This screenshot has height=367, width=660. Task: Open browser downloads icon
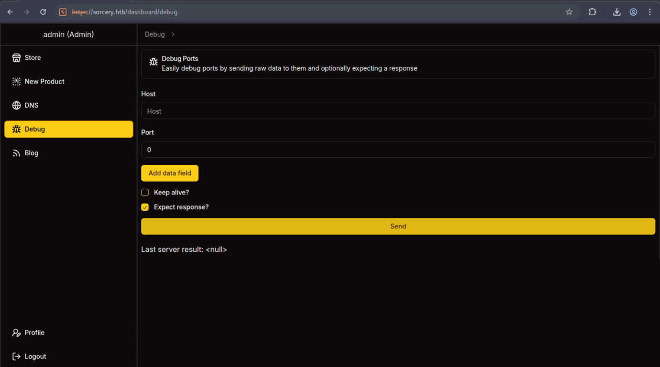pos(617,12)
